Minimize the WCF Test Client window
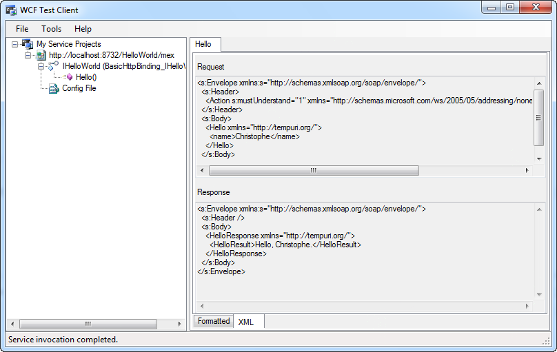This screenshot has width=557, height=352. pyautogui.click(x=492, y=8)
